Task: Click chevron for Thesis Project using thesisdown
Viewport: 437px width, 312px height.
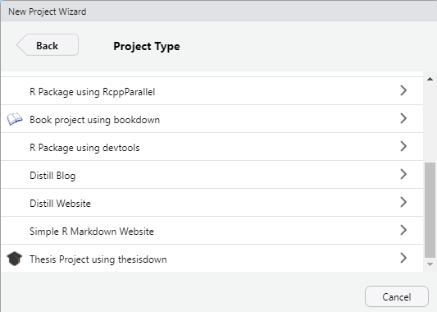Action: pyautogui.click(x=403, y=258)
